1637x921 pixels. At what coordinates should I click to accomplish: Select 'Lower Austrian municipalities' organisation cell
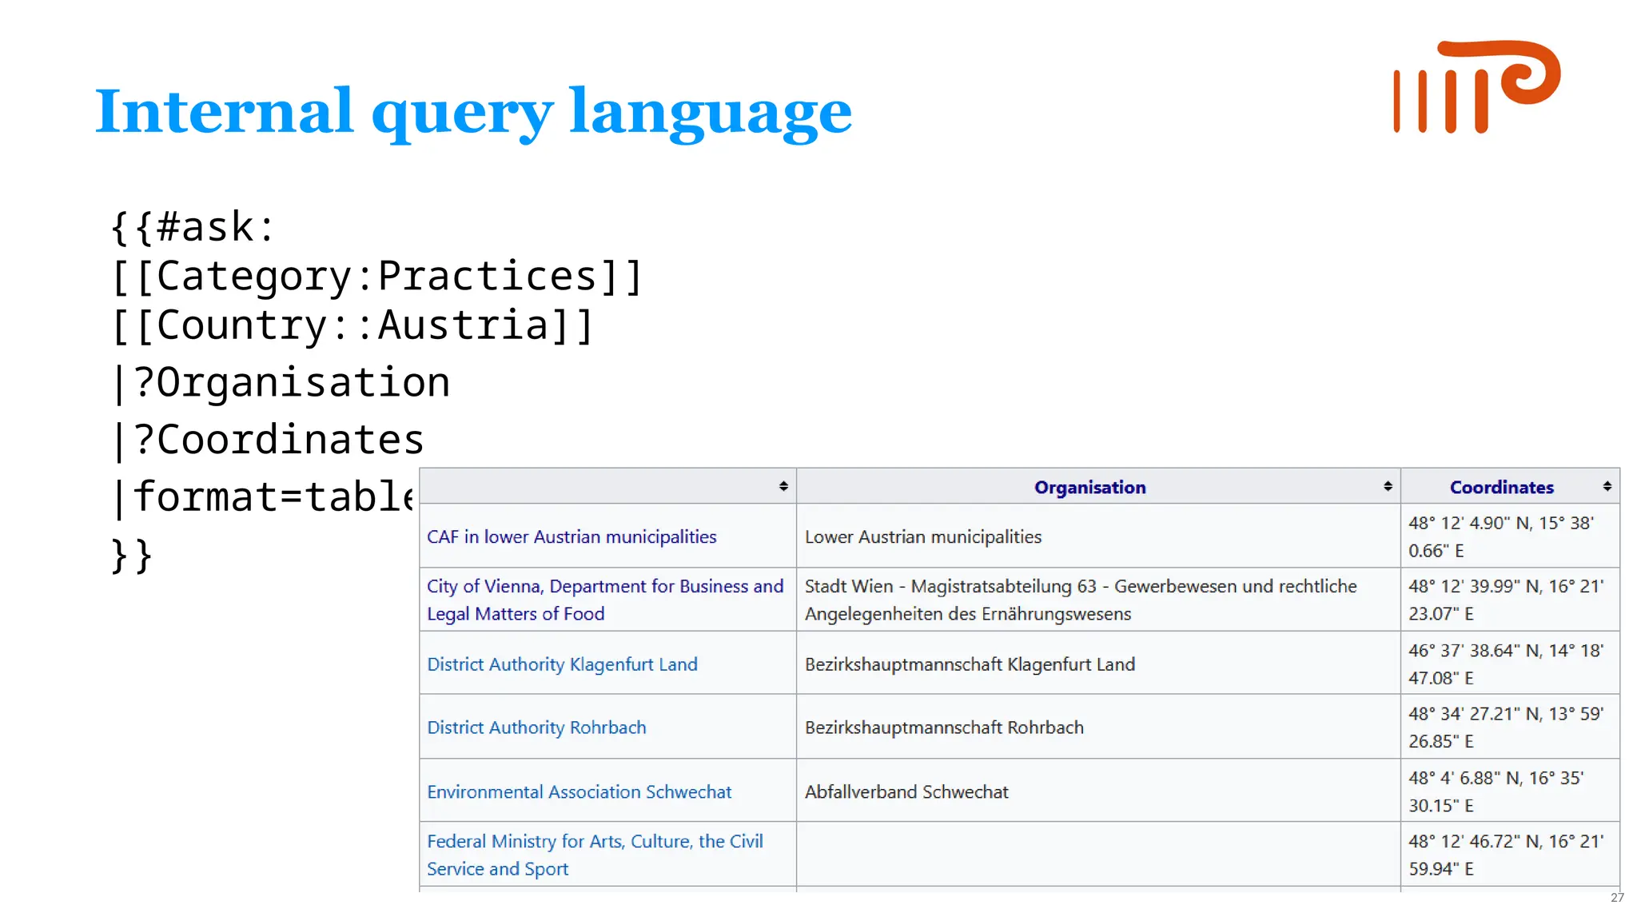point(1098,536)
